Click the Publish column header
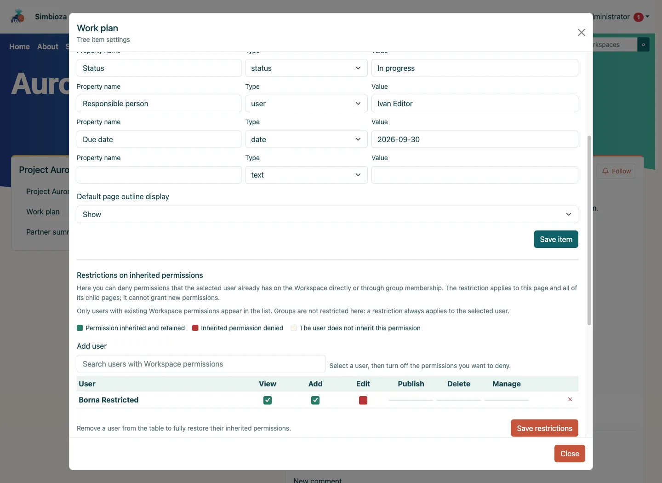 coord(411,384)
